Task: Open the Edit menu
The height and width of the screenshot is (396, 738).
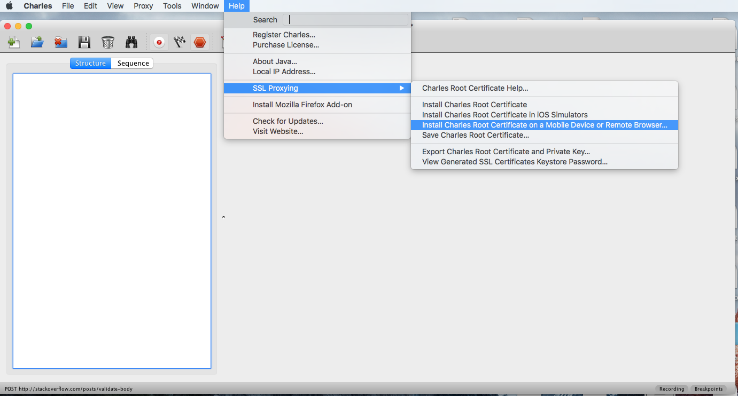Action: pyautogui.click(x=90, y=6)
